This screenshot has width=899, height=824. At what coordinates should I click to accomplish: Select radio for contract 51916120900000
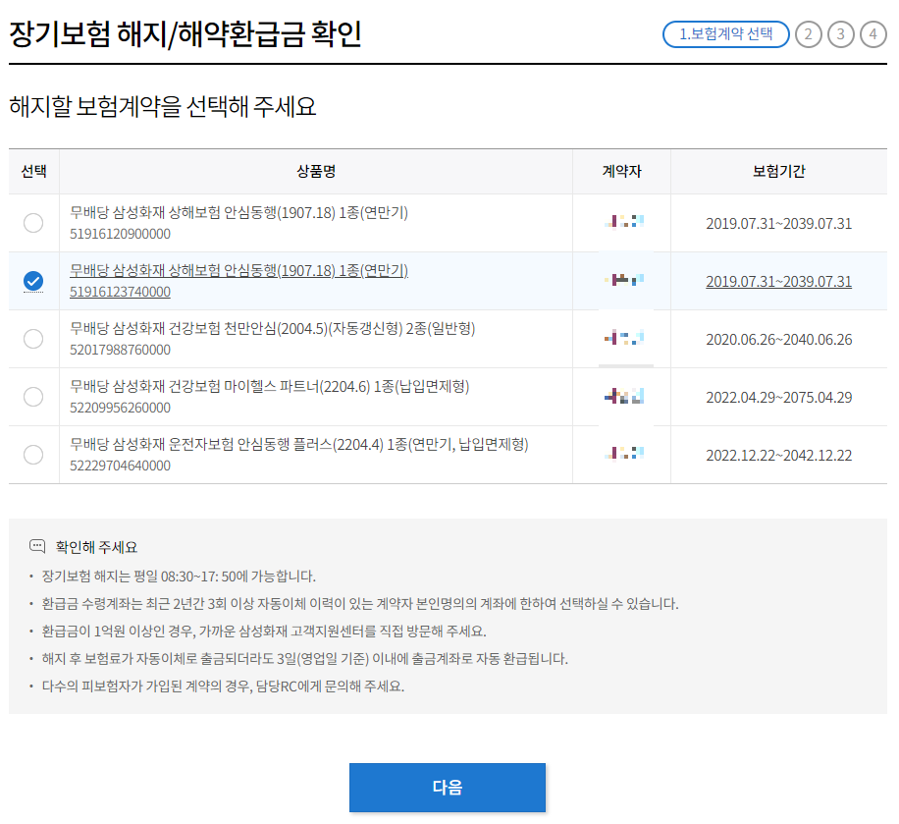(33, 223)
